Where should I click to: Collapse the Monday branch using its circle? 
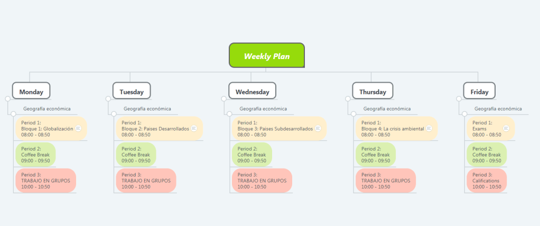coord(7,99)
